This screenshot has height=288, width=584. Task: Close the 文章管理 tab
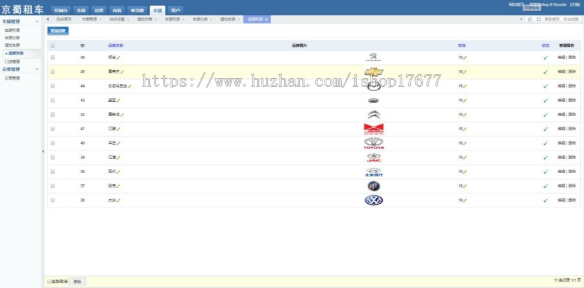click(x=100, y=19)
